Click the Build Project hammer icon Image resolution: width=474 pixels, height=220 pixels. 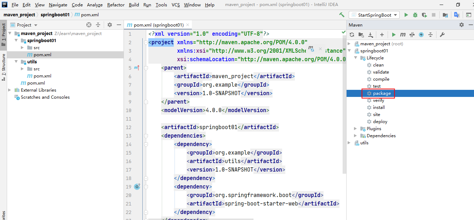342,15
